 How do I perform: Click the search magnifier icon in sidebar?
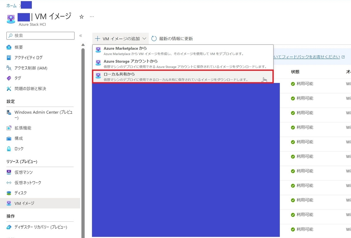click(11, 36)
